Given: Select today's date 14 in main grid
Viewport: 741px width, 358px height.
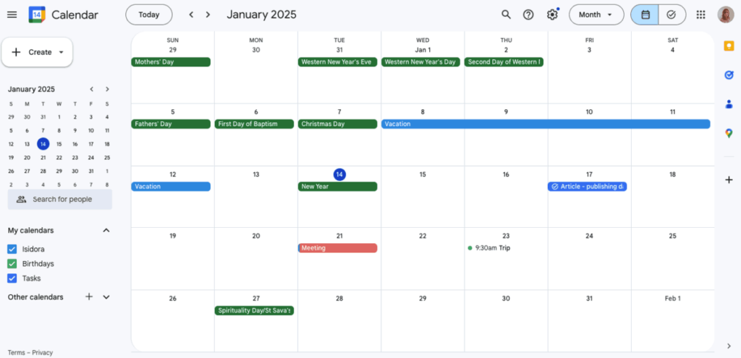Looking at the screenshot, I should [339, 175].
